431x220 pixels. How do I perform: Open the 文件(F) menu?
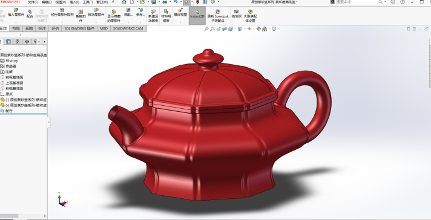pos(33,2)
